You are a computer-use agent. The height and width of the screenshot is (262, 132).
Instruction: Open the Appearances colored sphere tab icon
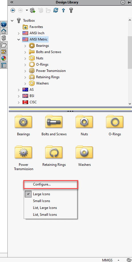coord(4,58)
